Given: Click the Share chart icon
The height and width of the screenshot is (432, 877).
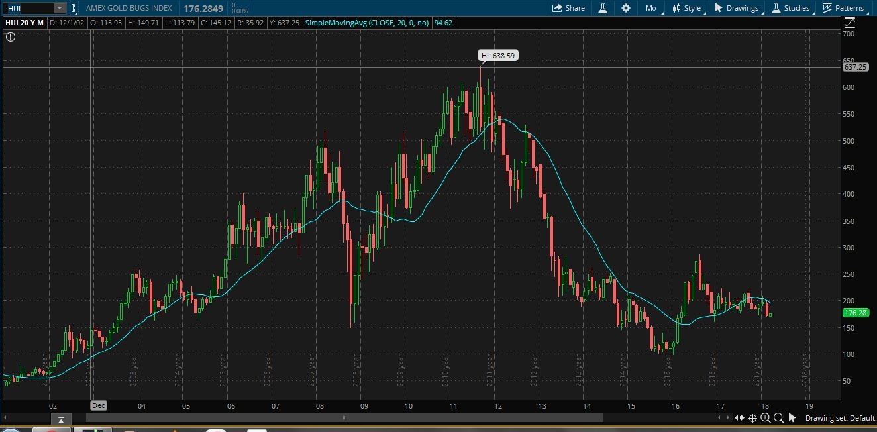Looking at the screenshot, I should coord(569,8).
